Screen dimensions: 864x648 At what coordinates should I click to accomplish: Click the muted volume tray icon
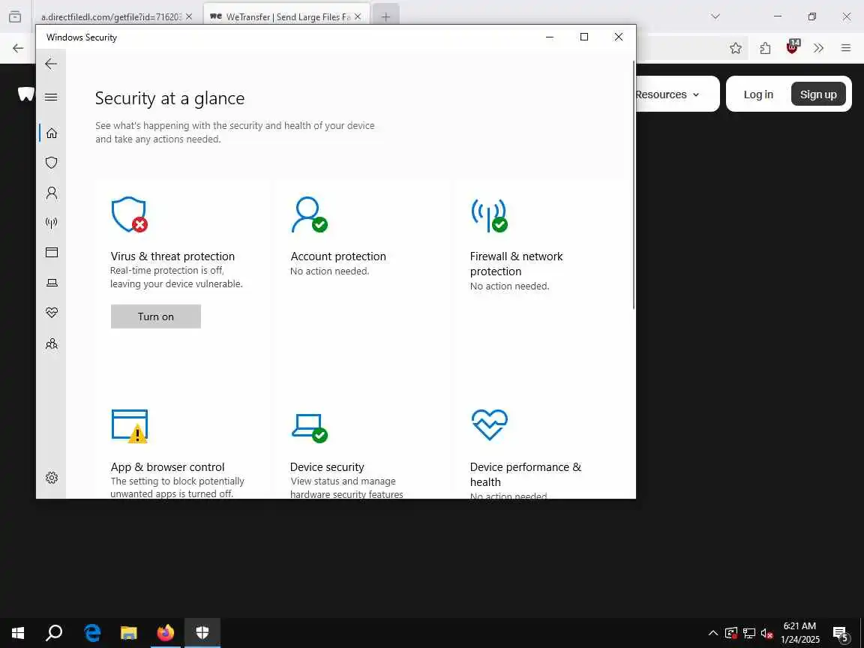[766, 633]
